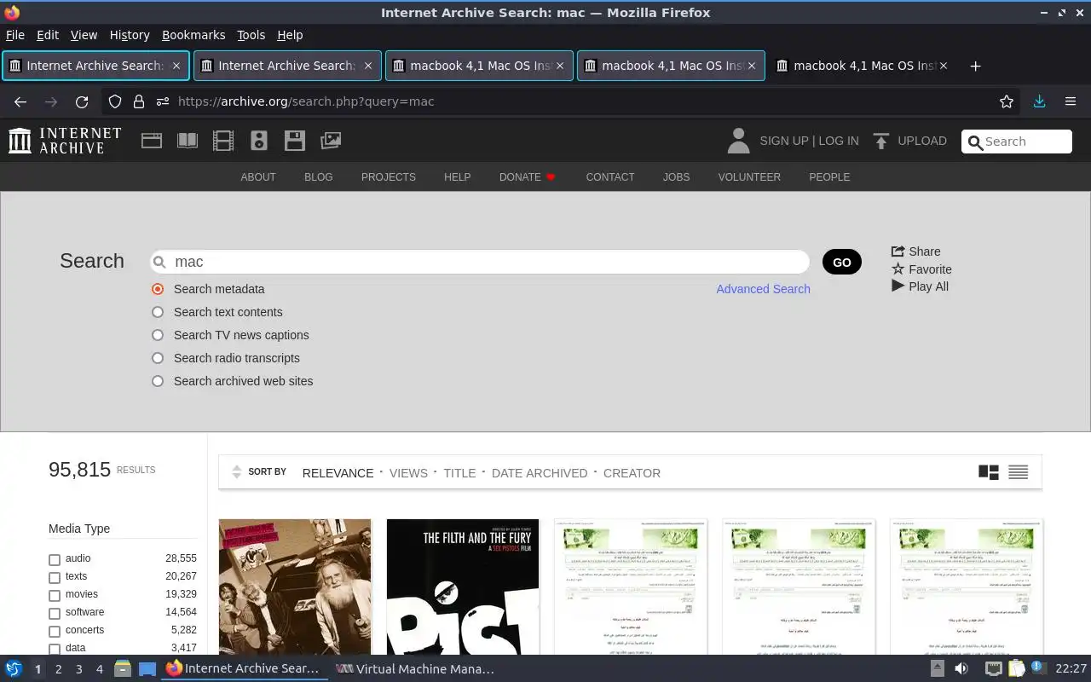Viewport: 1091px width, 682px height.
Task: Open the BLOG link
Action: (318, 177)
